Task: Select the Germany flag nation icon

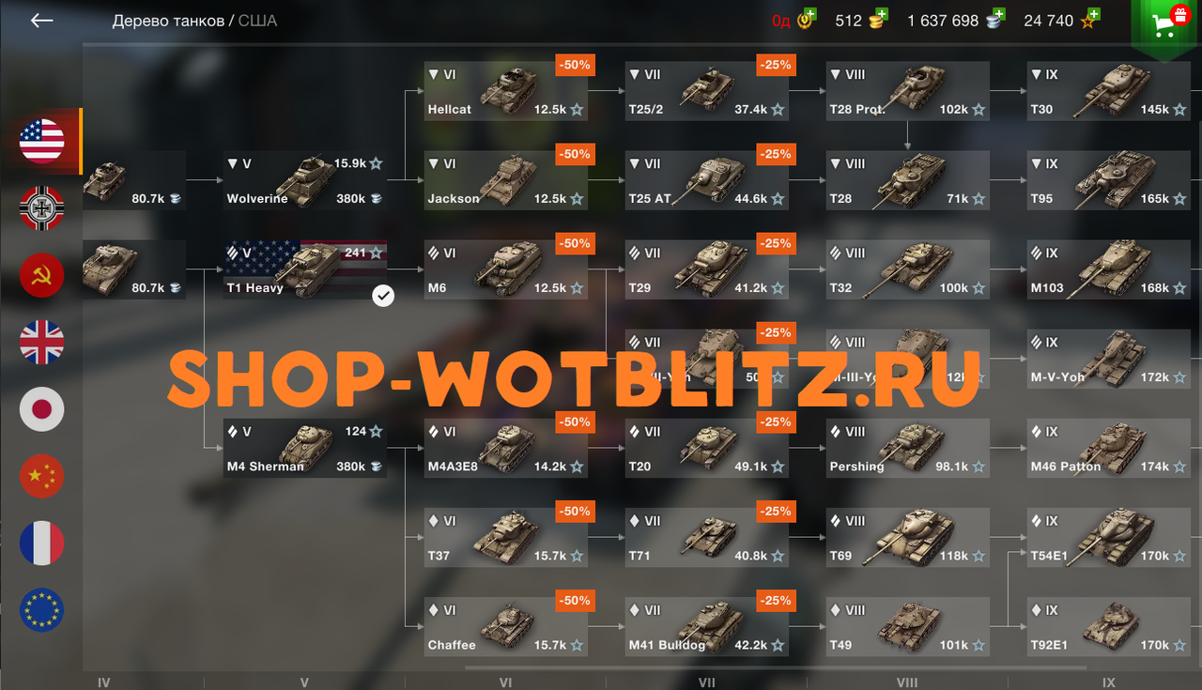Action: click(x=42, y=208)
